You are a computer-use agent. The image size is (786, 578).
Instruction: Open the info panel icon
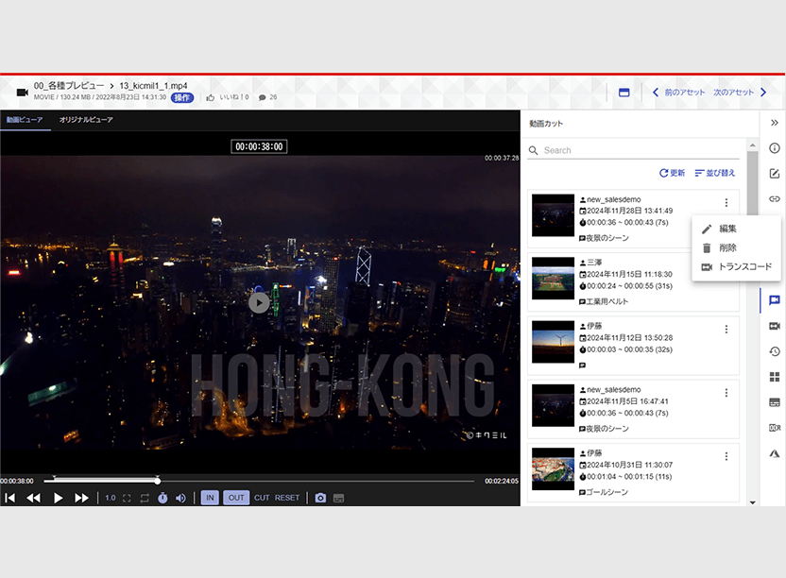774,148
